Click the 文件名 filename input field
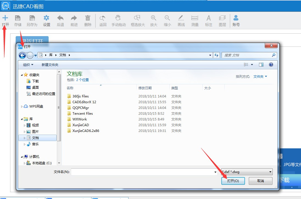The image size is (301, 199). tap(142, 172)
